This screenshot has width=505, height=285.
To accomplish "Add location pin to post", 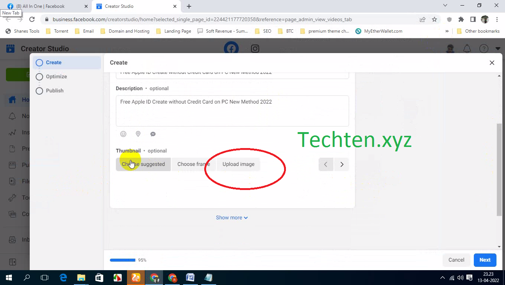I will pyautogui.click(x=138, y=134).
